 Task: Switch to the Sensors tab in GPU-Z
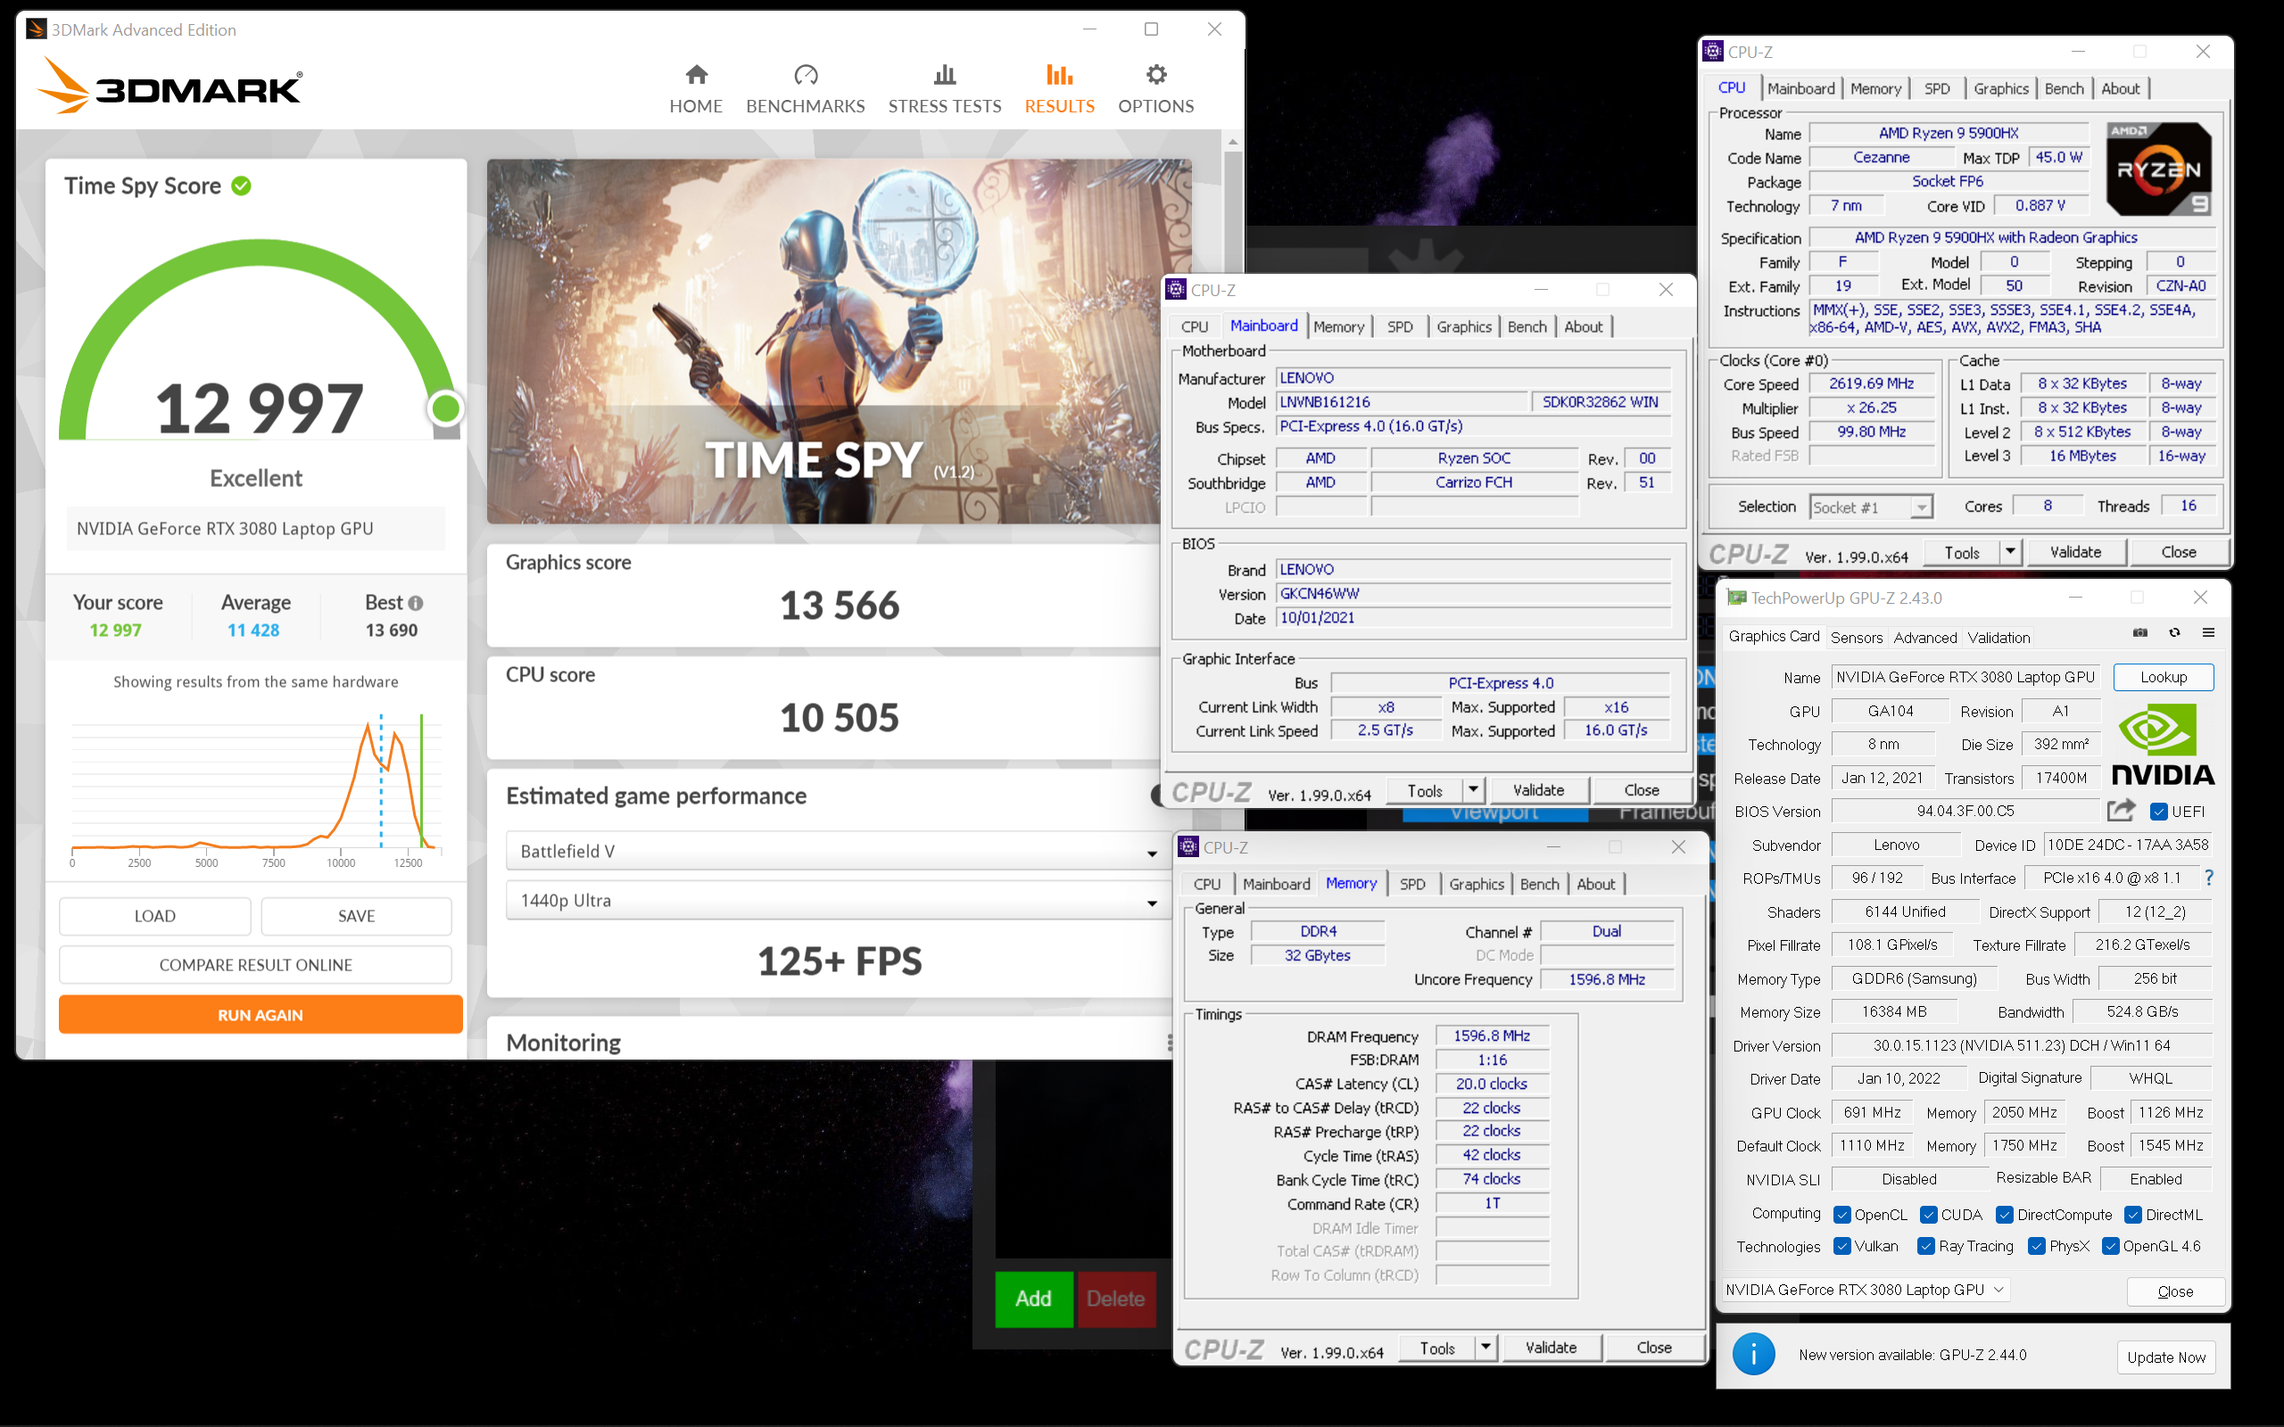(x=1856, y=637)
